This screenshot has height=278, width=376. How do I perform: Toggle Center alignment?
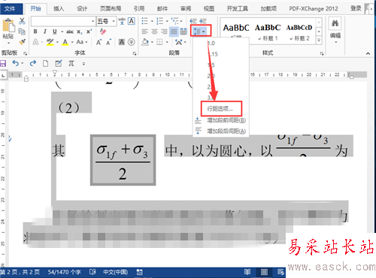[x=154, y=32]
